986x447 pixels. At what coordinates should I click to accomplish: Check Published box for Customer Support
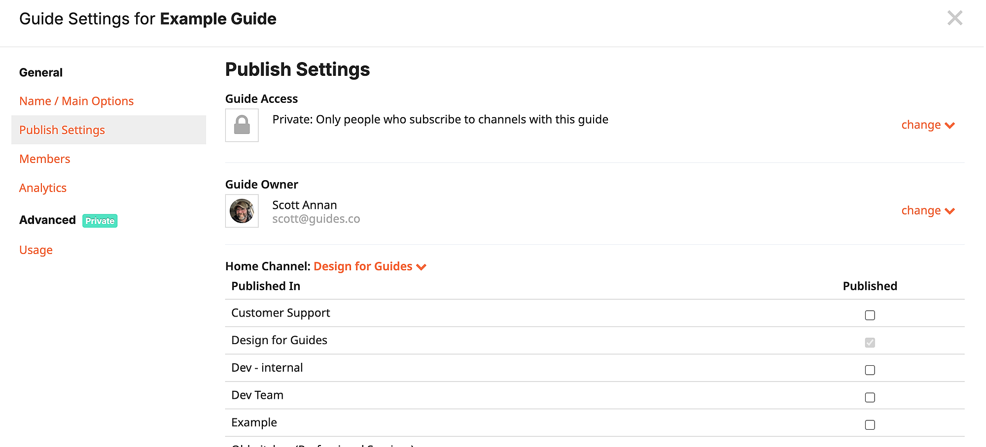point(870,315)
